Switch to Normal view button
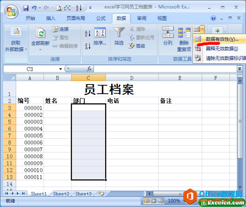The image size is (246, 207). tap(147, 201)
